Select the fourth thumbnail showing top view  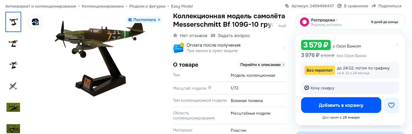(13, 86)
